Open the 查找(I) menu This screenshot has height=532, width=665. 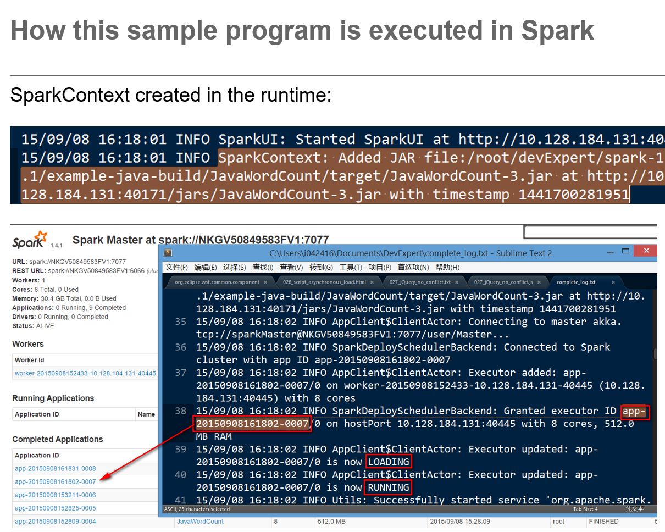coord(263,267)
